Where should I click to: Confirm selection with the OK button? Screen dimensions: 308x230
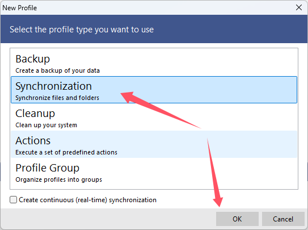click(x=237, y=219)
